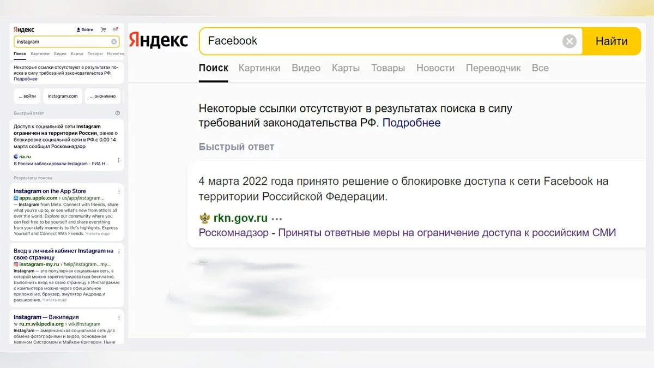Switch to the Новости tab in Facebook search
The image size is (654, 368).
pyautogui.click(x=435, y=68)
